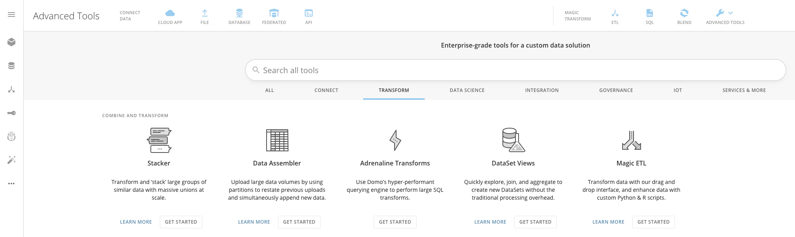Click Learn More for Stacker

[x=136, y=222]
